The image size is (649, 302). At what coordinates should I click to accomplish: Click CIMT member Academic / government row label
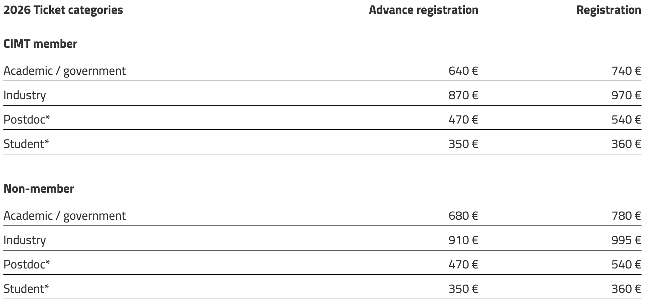pos(64,71)
